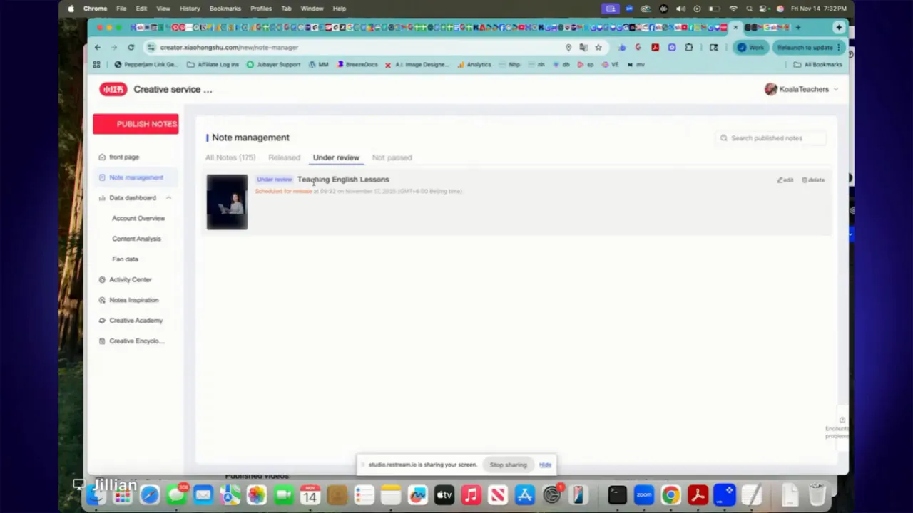The width and height of the screenshot is (913, 513).
Task: Hide the screen sharing notification bar
Action: pos(545,465)
